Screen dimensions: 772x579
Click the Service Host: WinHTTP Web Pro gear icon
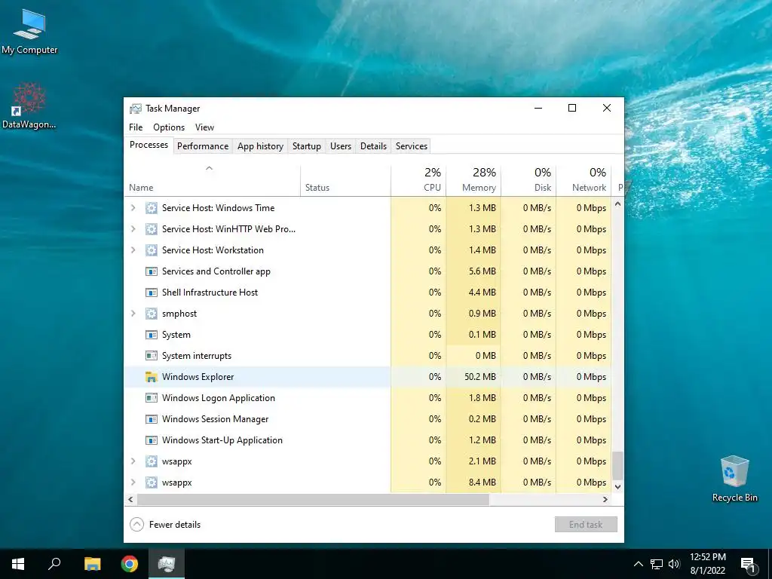(x=151, y=229)
